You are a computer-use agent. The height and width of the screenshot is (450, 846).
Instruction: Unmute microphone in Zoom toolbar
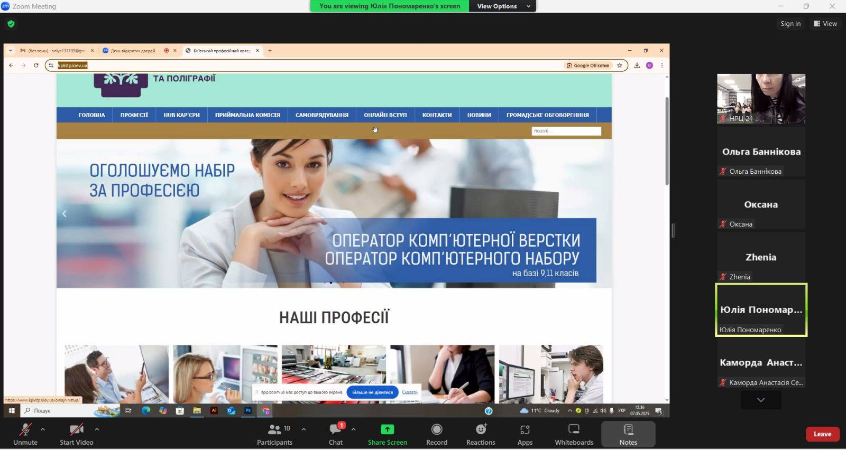pos(25,434)
